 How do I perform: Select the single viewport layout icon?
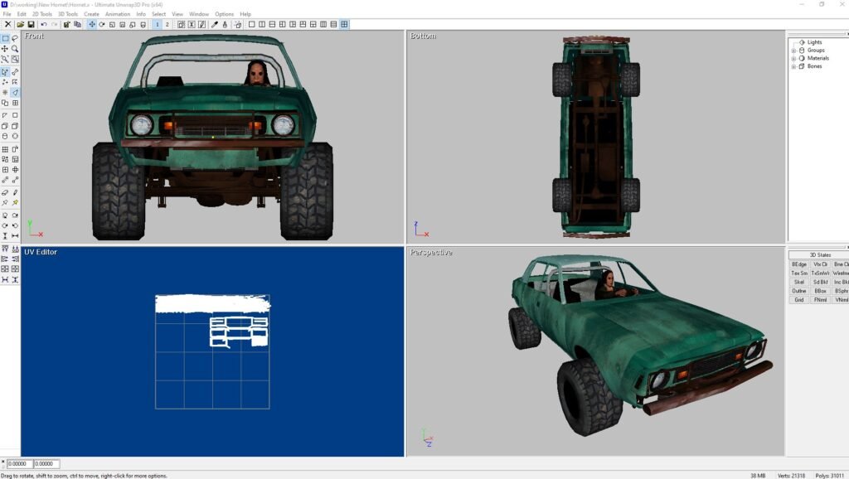coord(251,25)
